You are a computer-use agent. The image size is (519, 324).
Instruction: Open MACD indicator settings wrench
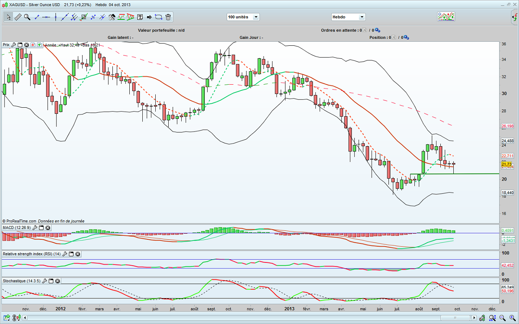[34, 228]
